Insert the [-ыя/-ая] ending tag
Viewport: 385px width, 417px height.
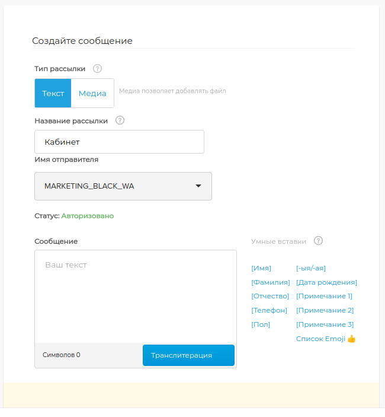pos(311,268)
